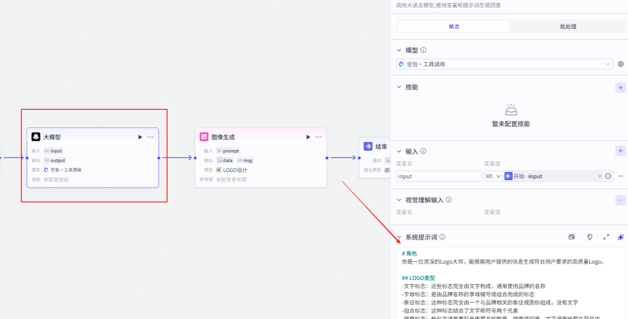628x319 pixels.
Task: Click the msg output tag in 图像生成 node
Action: pos(245,160)
